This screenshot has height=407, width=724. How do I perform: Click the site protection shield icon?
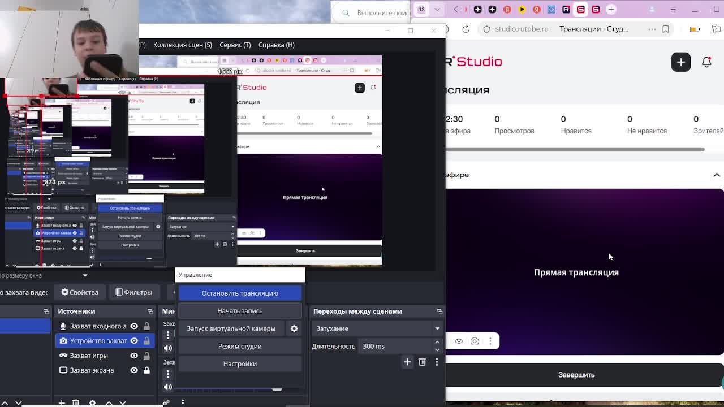coord(486,29)
